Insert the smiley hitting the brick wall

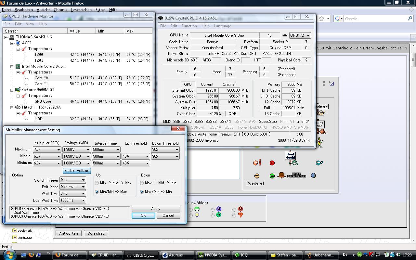coord(257,162)
